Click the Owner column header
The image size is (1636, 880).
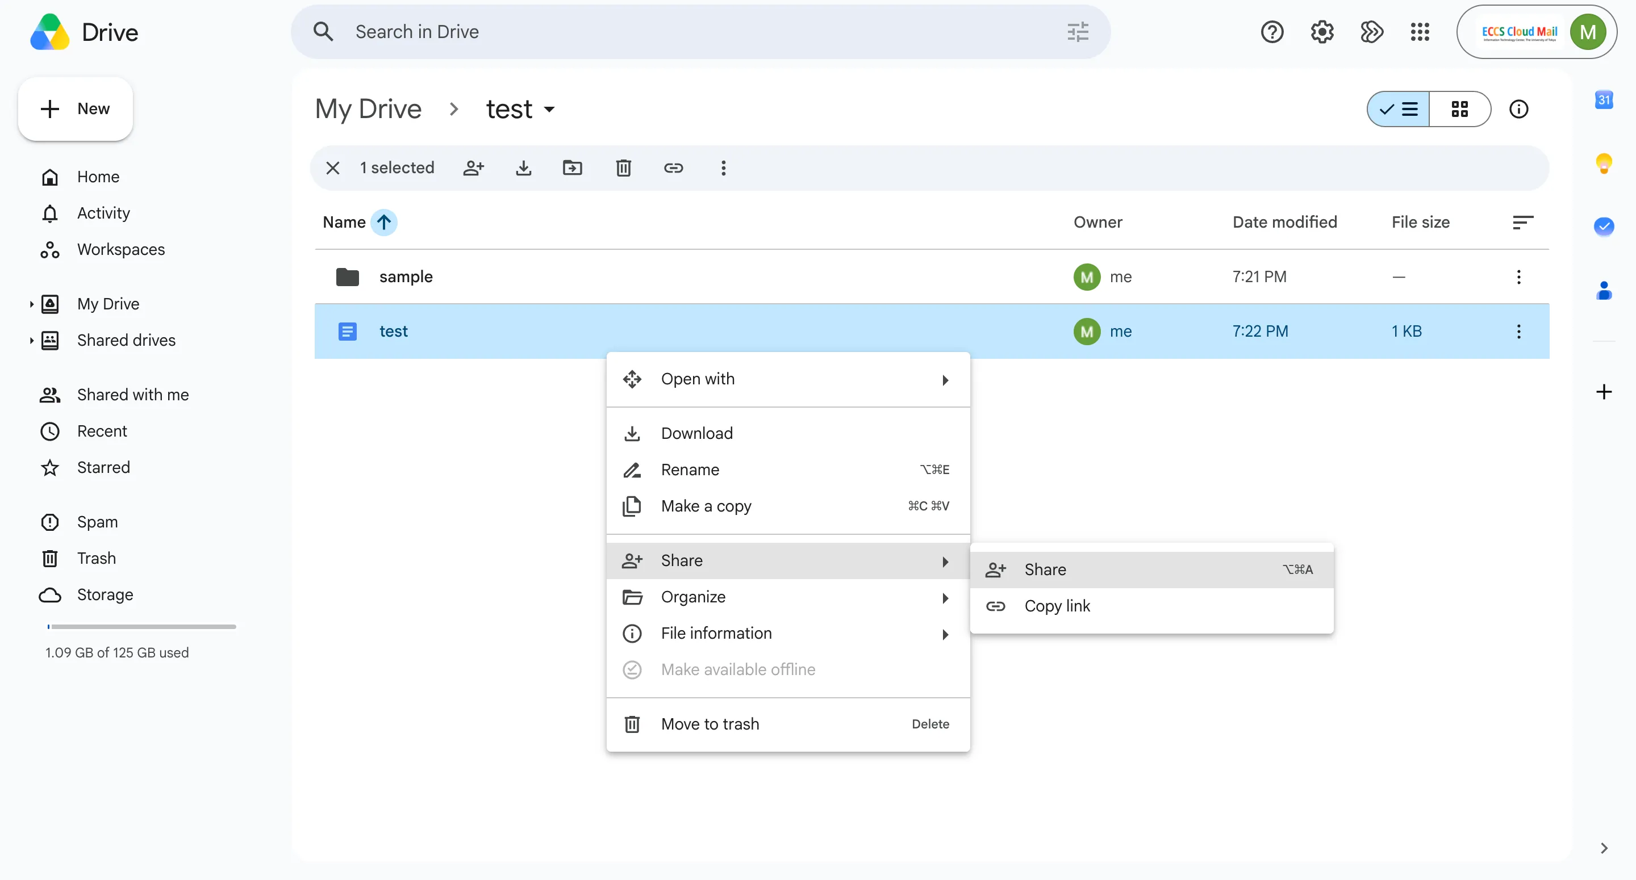click(x=1097, y=222)
